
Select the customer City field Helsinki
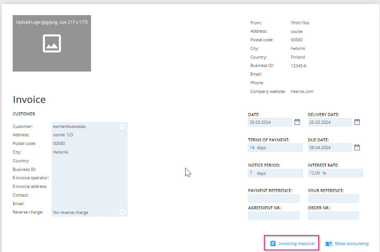(89, 152)
